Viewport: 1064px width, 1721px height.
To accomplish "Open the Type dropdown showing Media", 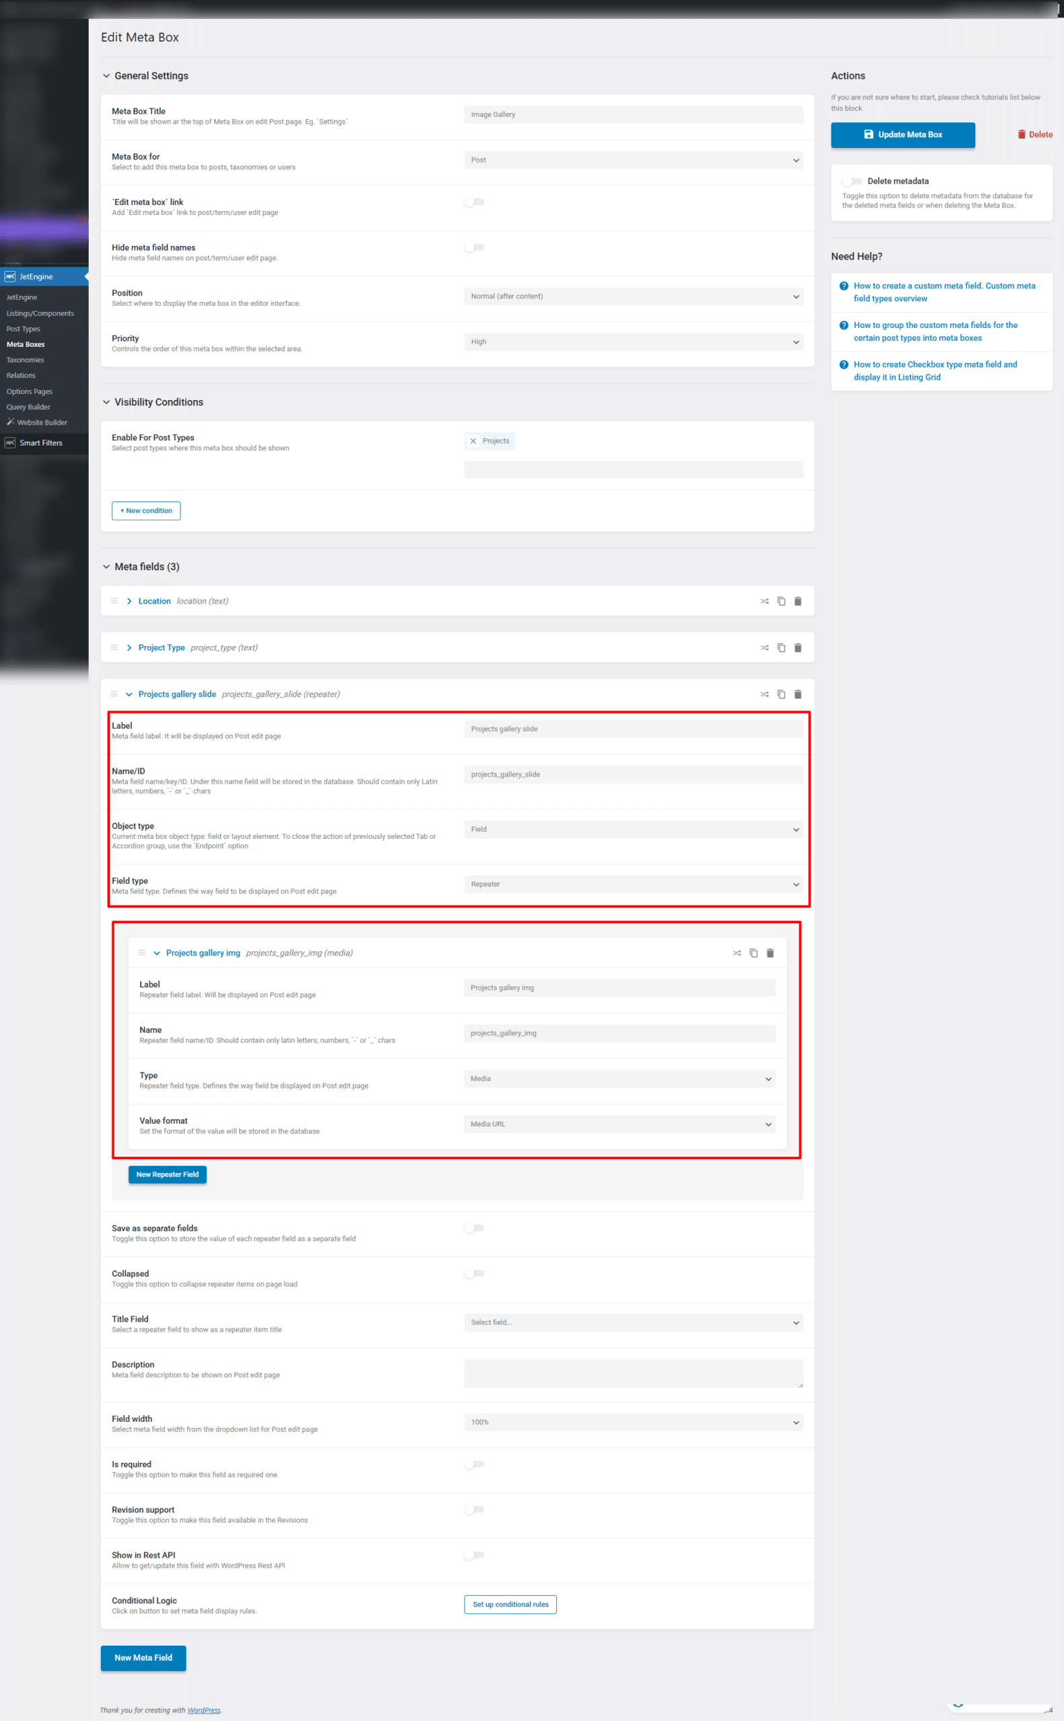I will point(619,1078).
